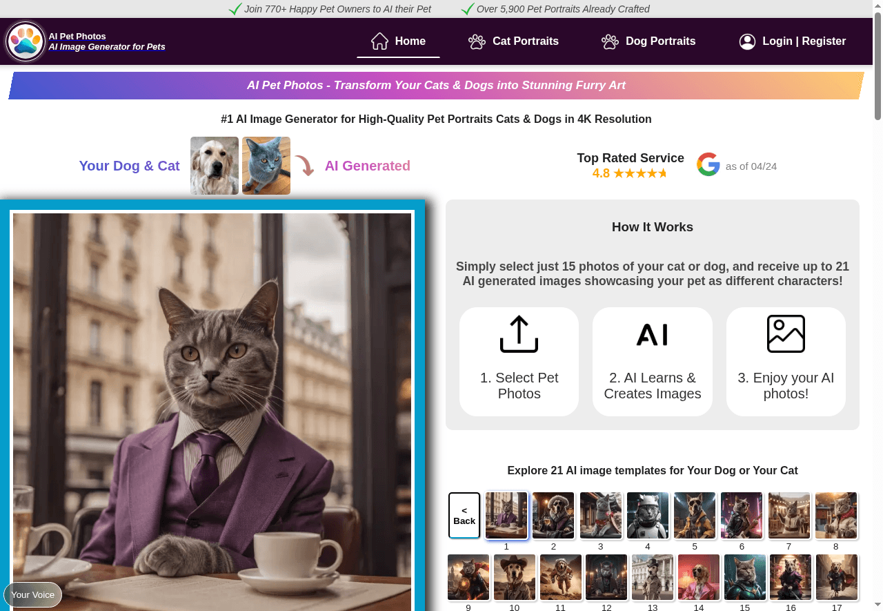The height and width of the screenshot is (611, 883).
Task: Select template 1 in the gallery
Action: 506,515
